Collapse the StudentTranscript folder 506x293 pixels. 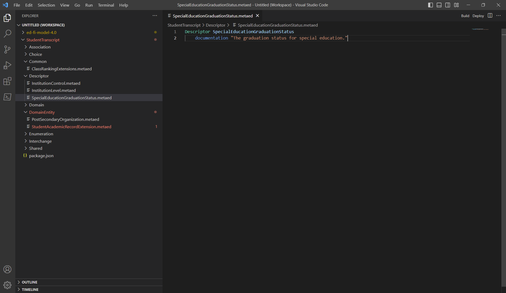point(43,40)
